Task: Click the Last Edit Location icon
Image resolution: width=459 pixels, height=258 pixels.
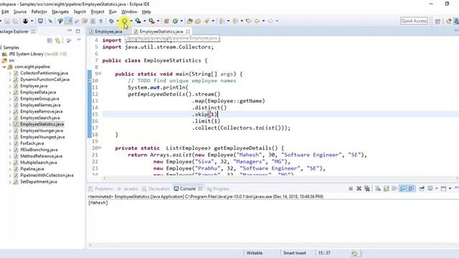Action: point(249,21)
